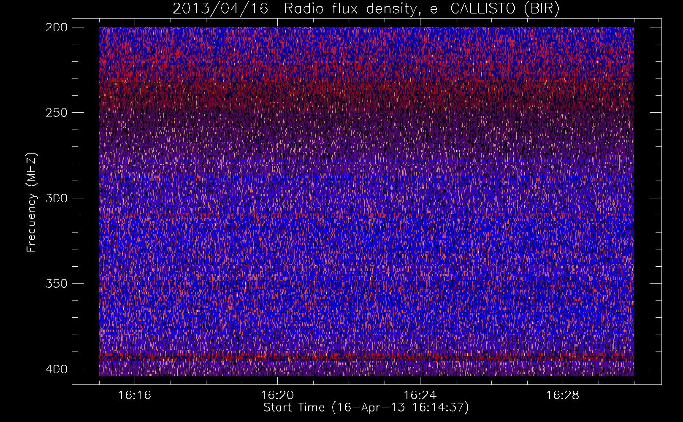
Task: Click the 'Frequency (MHZ)' axis title
Action: tap(32, 202)
